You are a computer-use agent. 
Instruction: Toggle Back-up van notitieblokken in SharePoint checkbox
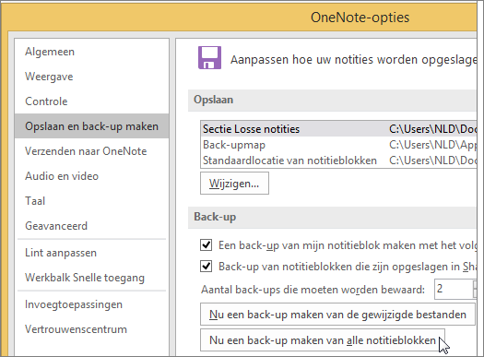pyautogui.click(x=206, y=267)
